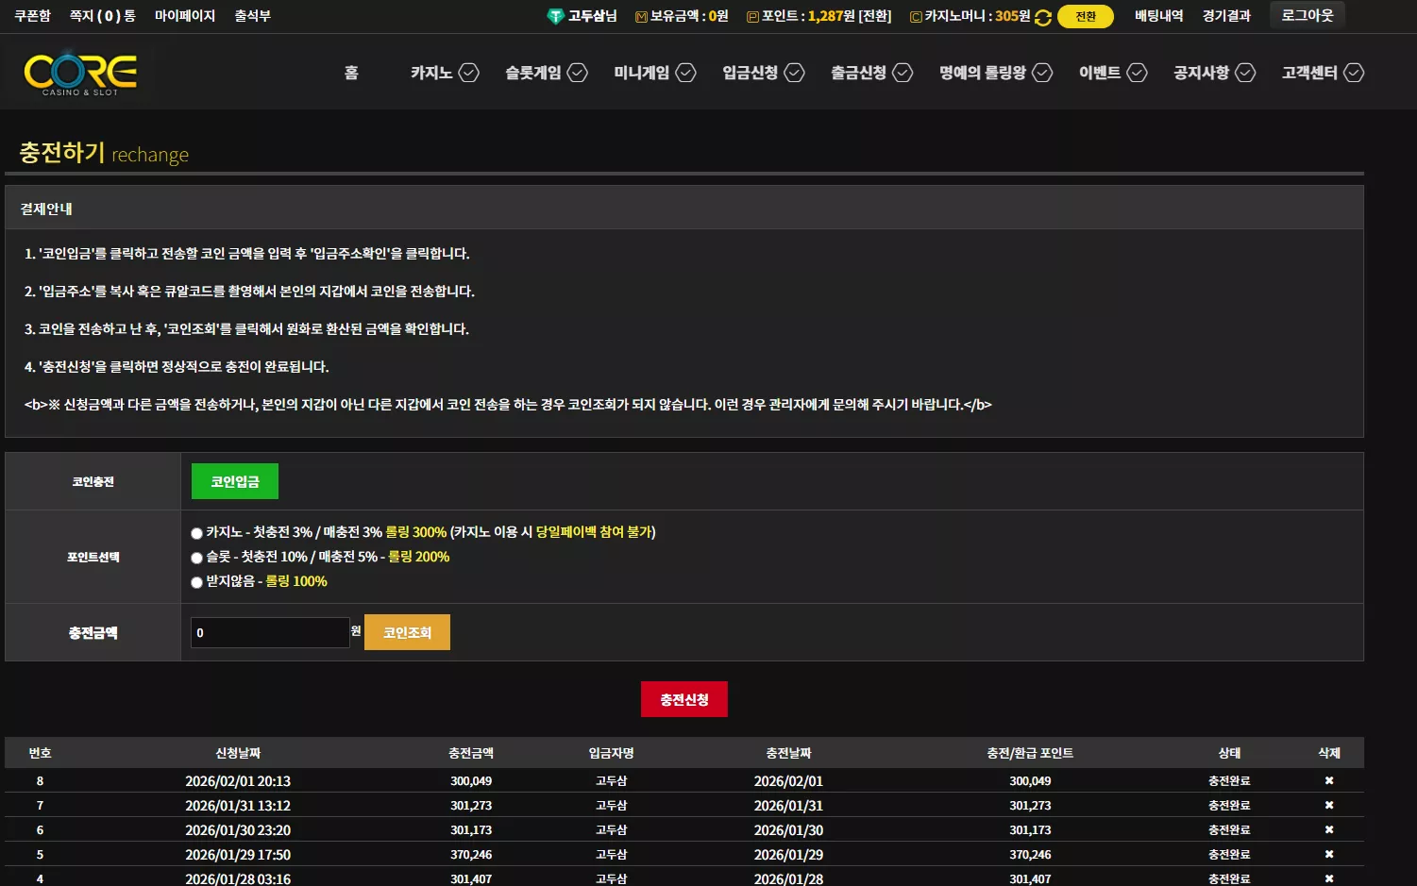
Task: Open 배팅내역
Action: coord(1159,16)
